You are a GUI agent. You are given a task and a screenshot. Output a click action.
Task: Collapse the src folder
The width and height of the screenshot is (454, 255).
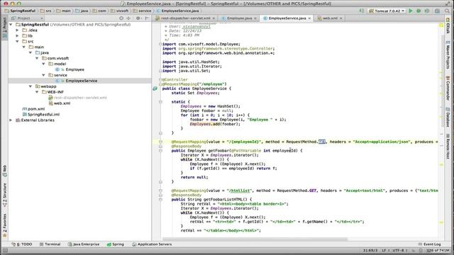[x=17, y=41]
